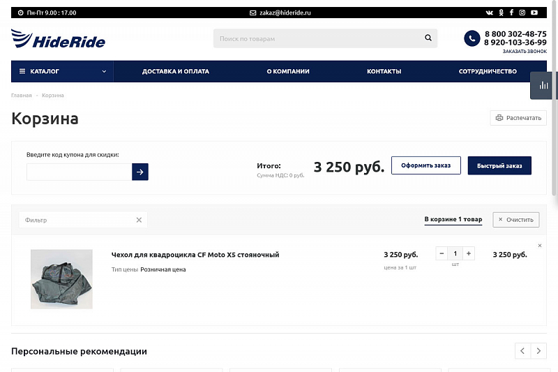Click the round phone call icon
The width and height of the screenshot is (558, 372).
[472, 38]
